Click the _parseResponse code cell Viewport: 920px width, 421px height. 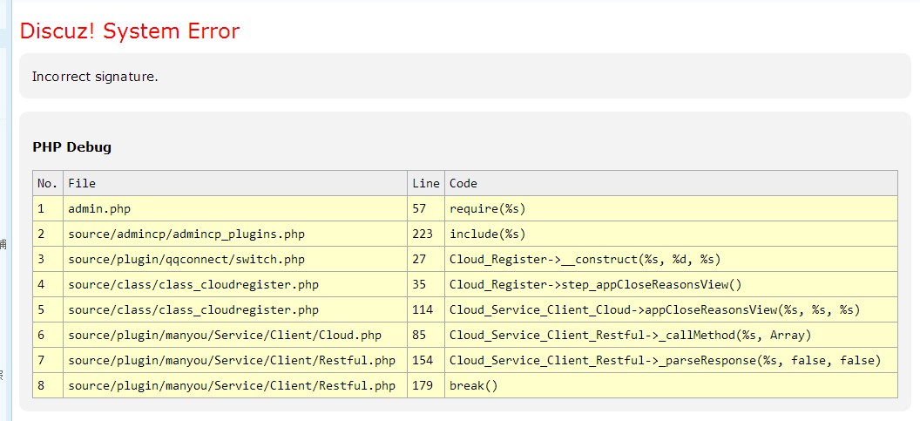665,360
